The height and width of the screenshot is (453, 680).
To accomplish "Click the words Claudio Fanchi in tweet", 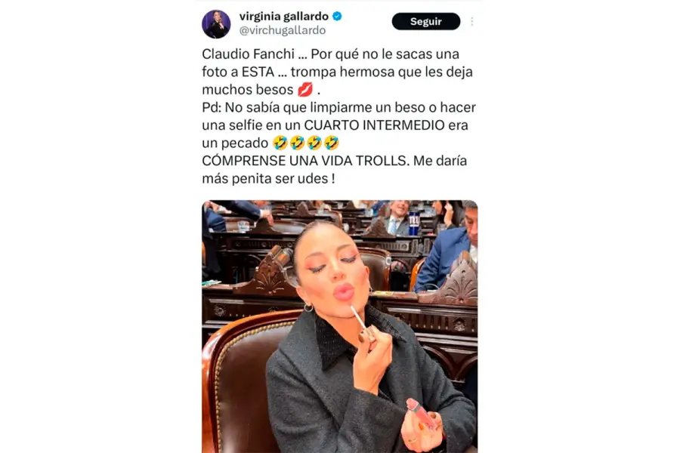I will [248, 54].
